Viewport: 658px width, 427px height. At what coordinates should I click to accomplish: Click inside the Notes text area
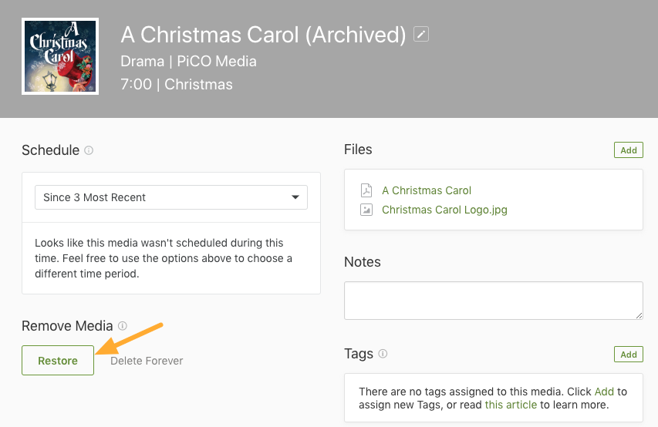[x=494, y=301]
